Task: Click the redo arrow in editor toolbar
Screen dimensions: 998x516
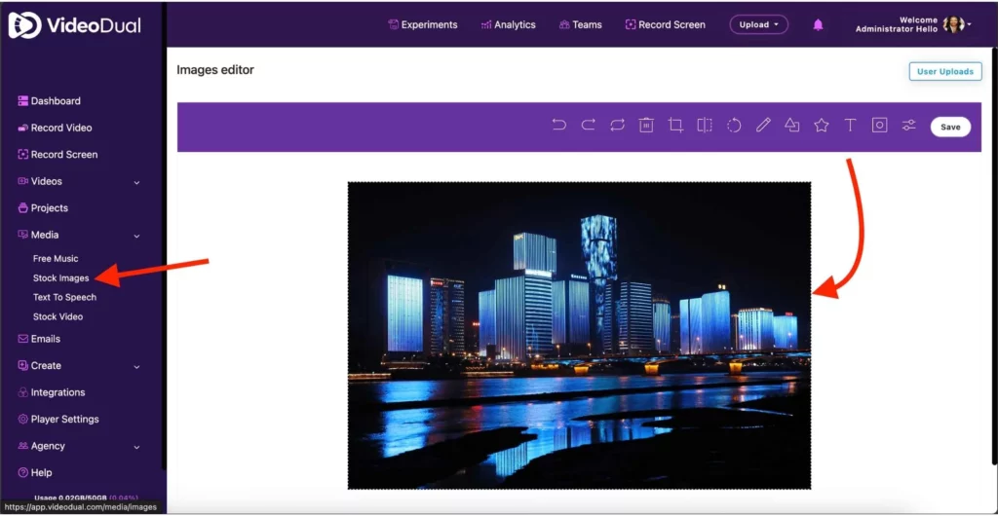Action: click(x=588, y=126)
